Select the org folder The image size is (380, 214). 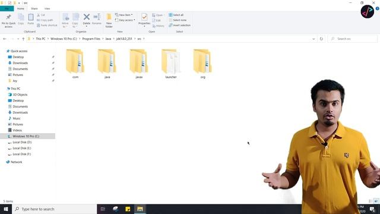tap(203, 64)
